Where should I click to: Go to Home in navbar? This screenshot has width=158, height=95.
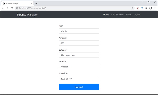point(106,14)
